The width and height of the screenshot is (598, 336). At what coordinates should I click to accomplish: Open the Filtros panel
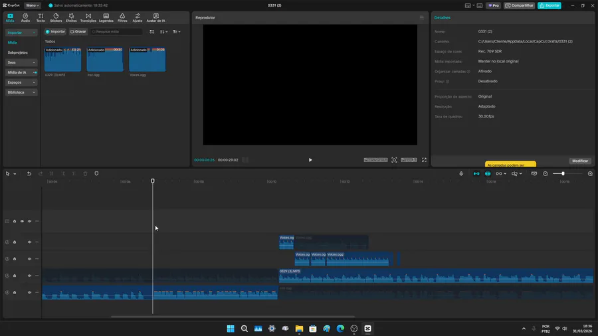122,17
